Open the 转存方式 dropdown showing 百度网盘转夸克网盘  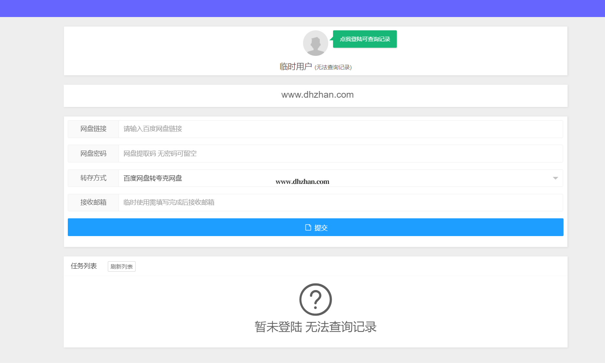333,178
